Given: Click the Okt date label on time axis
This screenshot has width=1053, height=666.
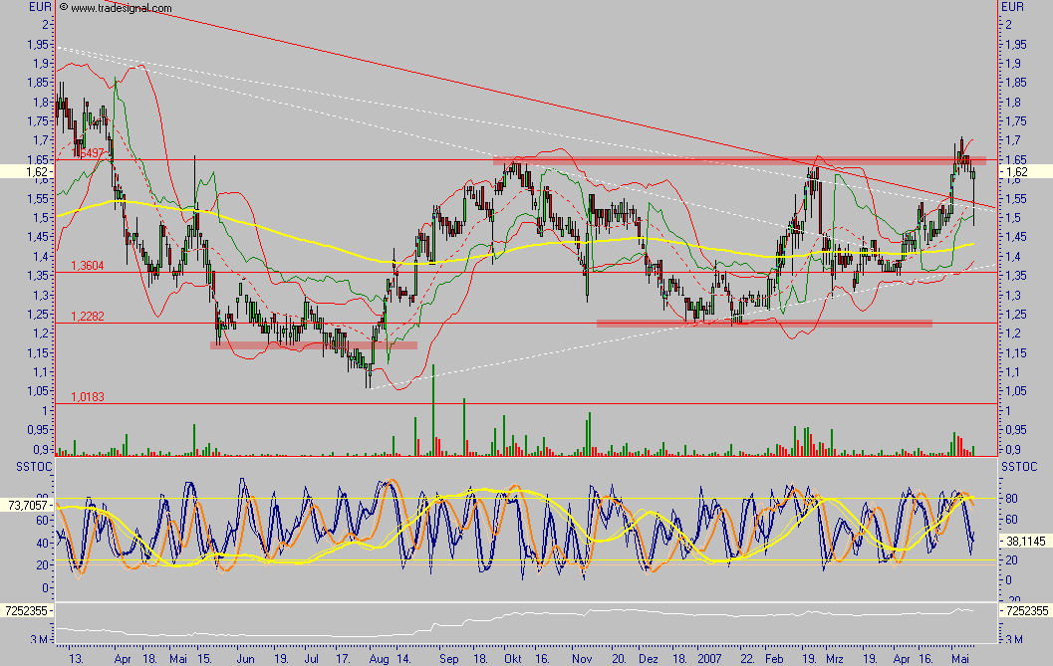Looking at the screenshot, I should tap(513, 659).
